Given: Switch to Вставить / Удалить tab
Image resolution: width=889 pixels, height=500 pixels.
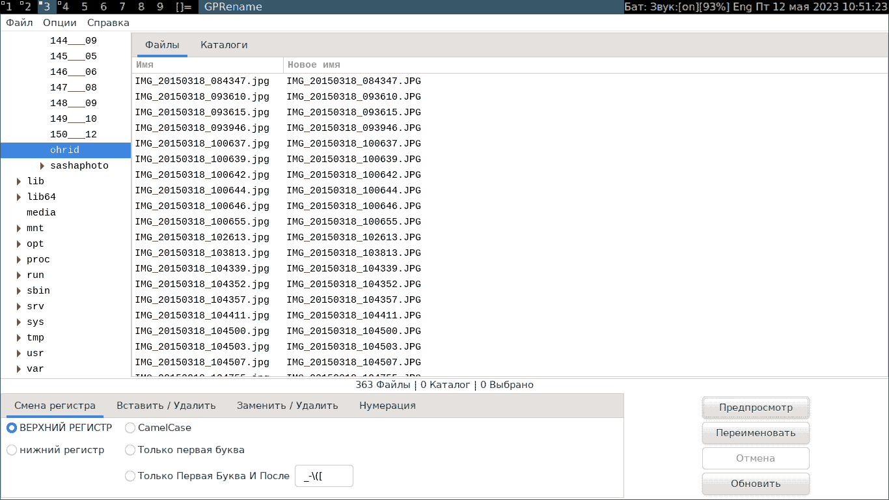Looking at the screenshot, I should [166, 406].
